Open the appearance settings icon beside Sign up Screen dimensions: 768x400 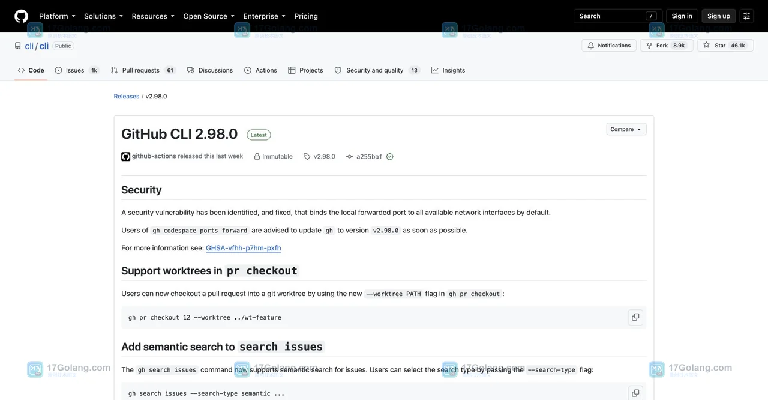click(x=746, y=16)
